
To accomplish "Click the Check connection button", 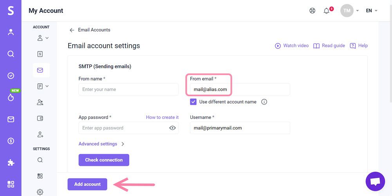I will click(104, 160).
